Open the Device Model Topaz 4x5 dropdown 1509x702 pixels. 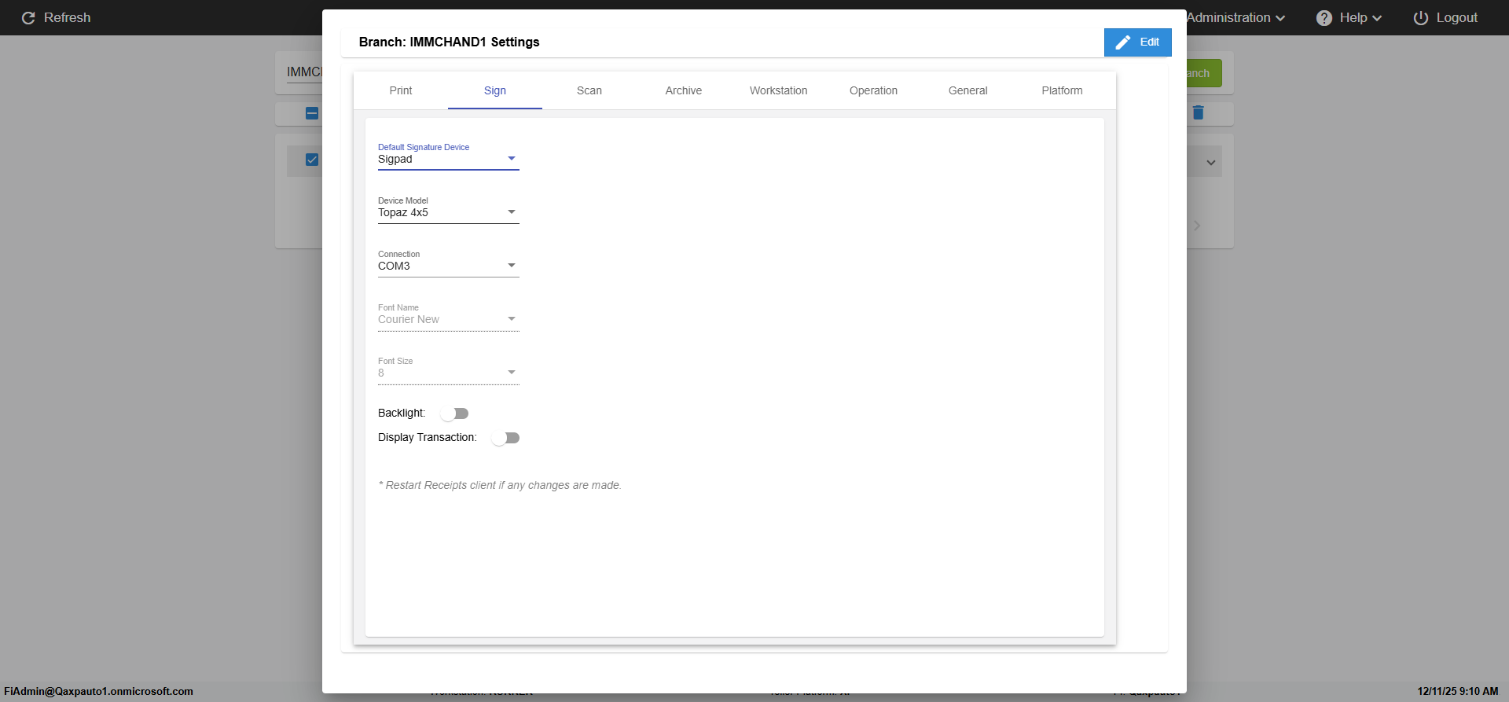point(448,212)
